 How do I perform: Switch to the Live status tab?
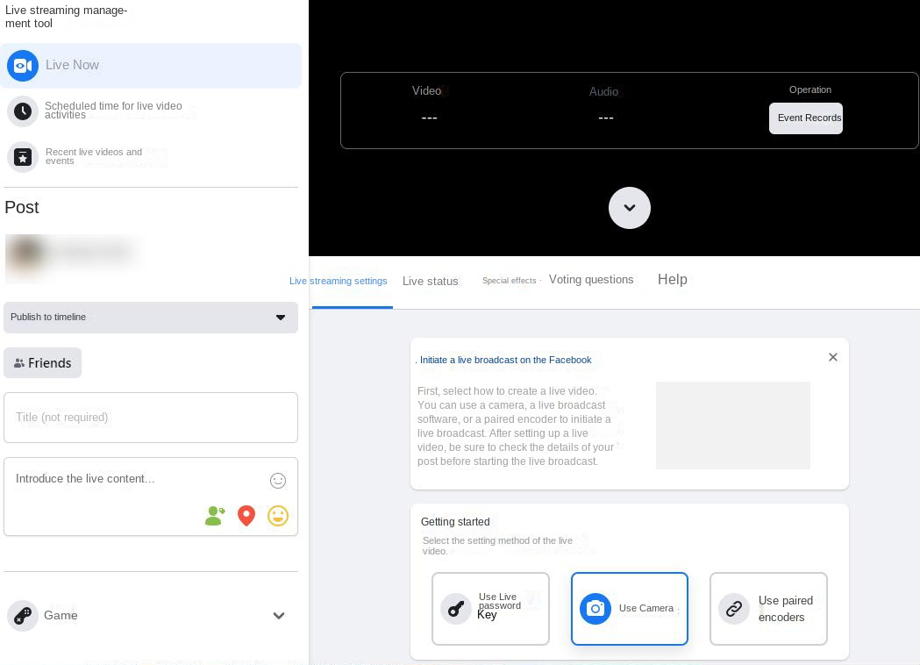click(430, 281)
